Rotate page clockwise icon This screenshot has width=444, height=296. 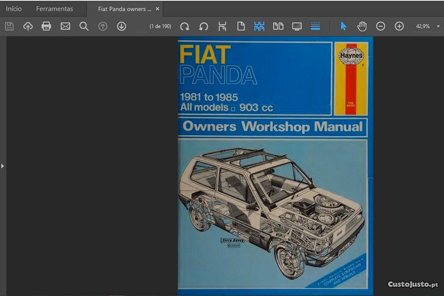point(185,26)
